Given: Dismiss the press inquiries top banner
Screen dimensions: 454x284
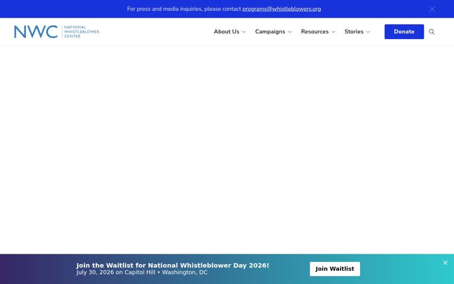Looking at the screenshot, I should (x=432, y=9).
